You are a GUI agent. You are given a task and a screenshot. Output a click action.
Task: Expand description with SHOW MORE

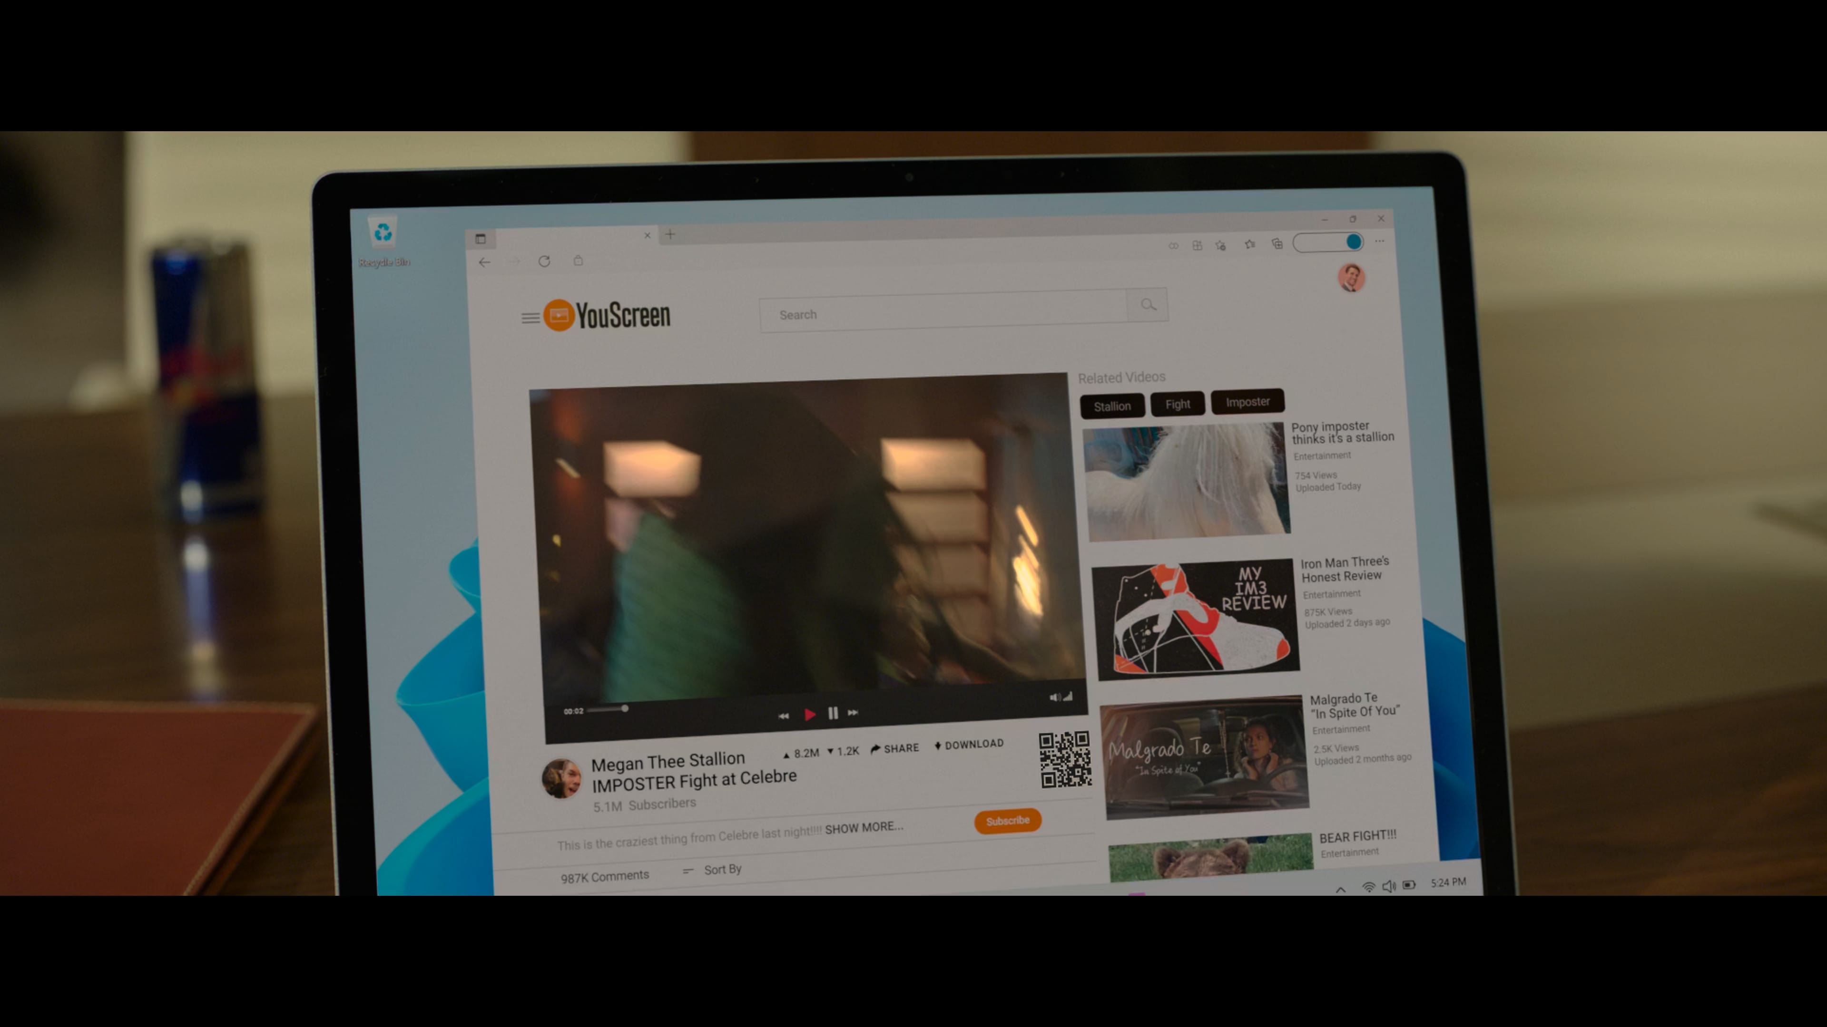(x=864, y=828)
